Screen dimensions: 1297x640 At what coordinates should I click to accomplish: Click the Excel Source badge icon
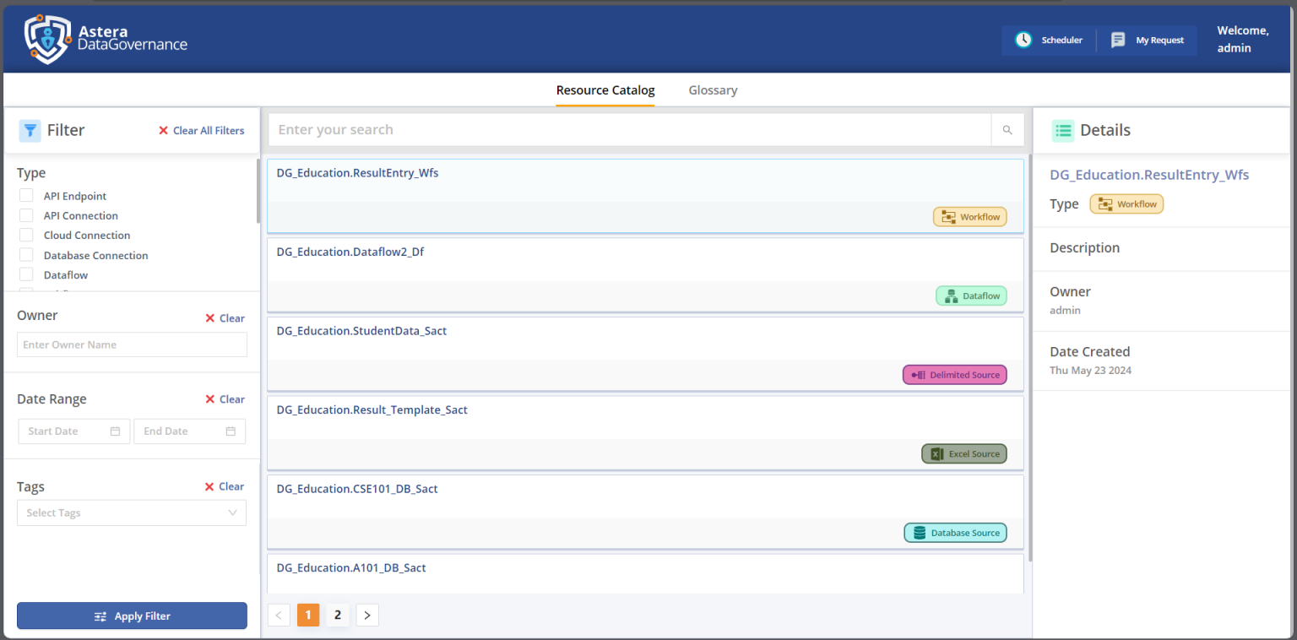[x=936, y=454]
